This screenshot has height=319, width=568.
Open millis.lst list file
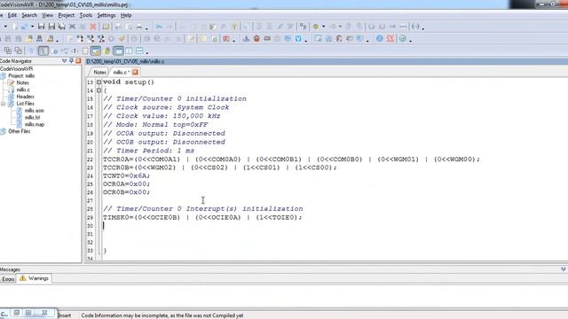point(32,117)
